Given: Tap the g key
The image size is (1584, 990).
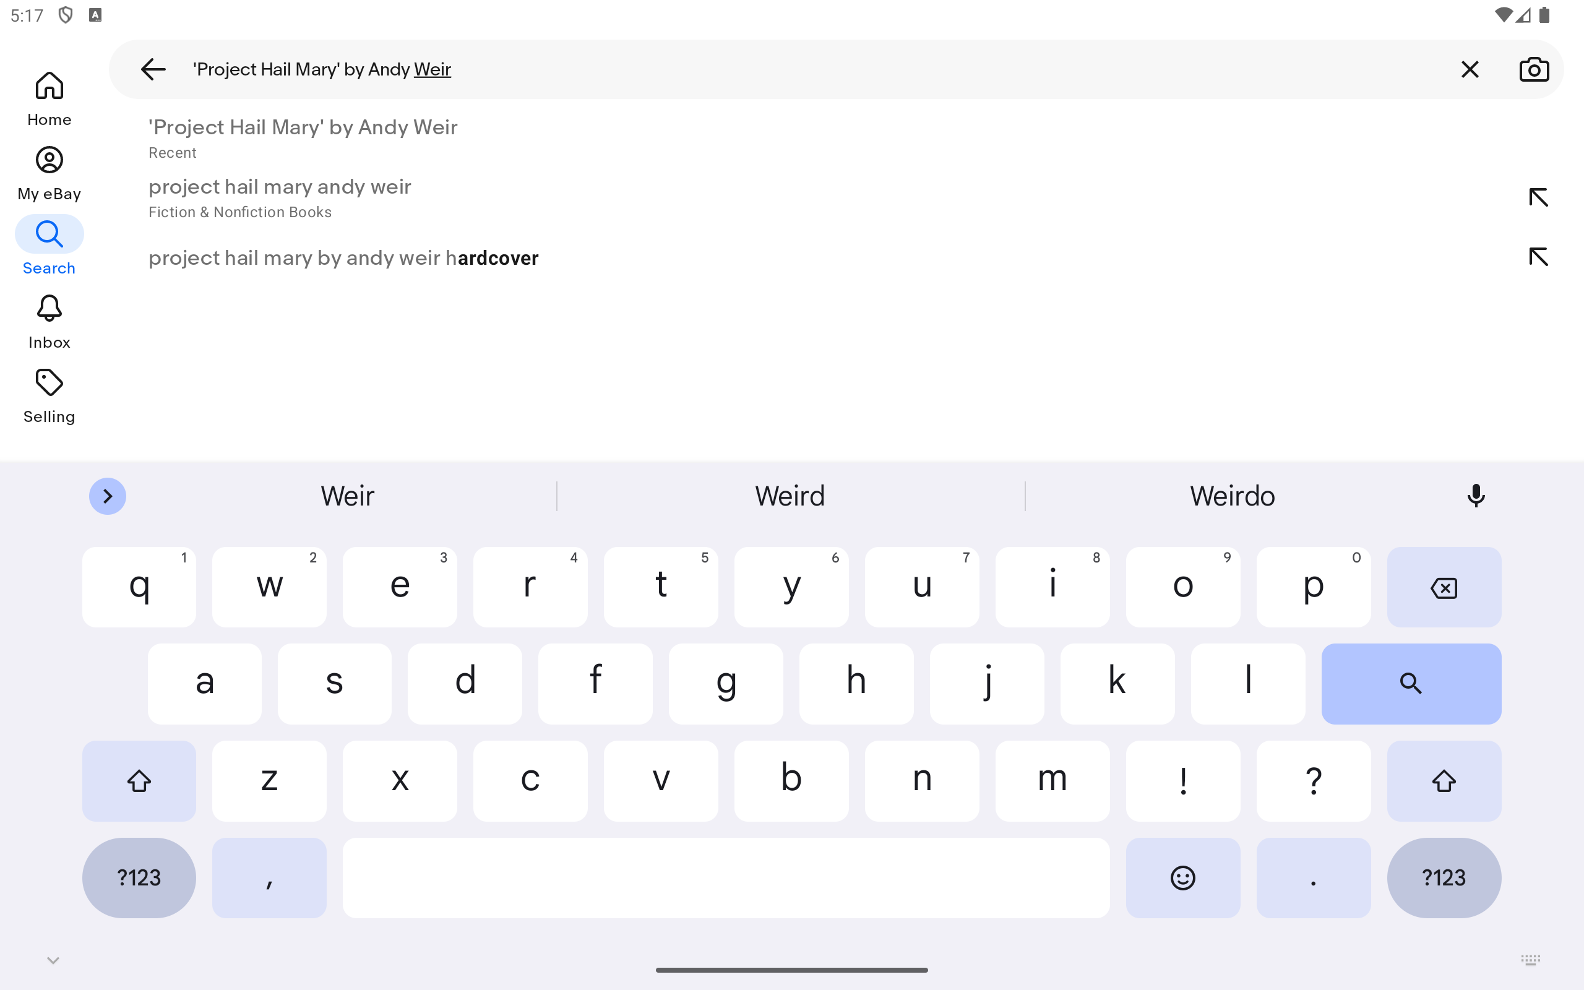Looking at the screenshot, I should pos(726,684).
